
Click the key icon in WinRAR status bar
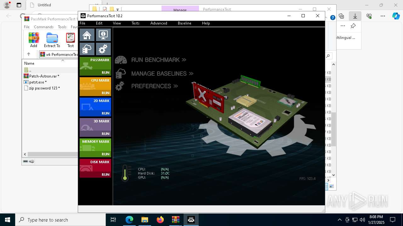[x=31, y=161]
